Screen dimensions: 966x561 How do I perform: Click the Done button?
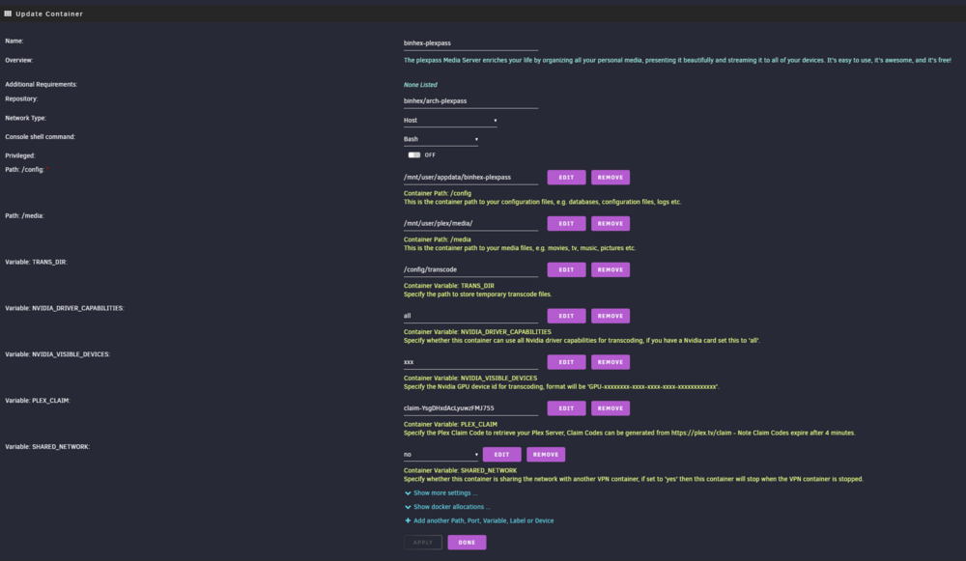[x=467, y=543]
